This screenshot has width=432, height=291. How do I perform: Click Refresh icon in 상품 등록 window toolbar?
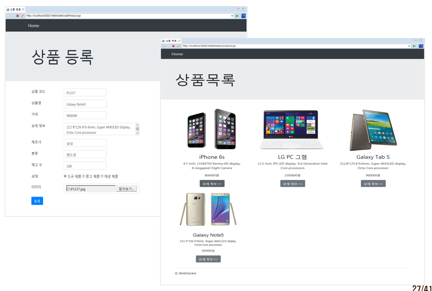point(22,16)
